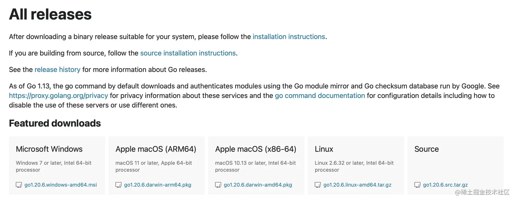This screenshot has width=516, height=202.
Task: Select the Source card heading
Action: tap(427, 149)
